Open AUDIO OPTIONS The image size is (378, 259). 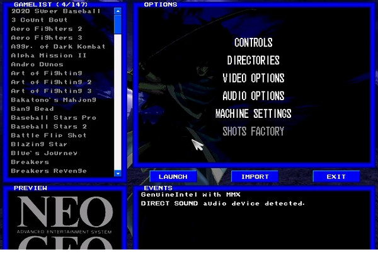(x=253, y=96)
